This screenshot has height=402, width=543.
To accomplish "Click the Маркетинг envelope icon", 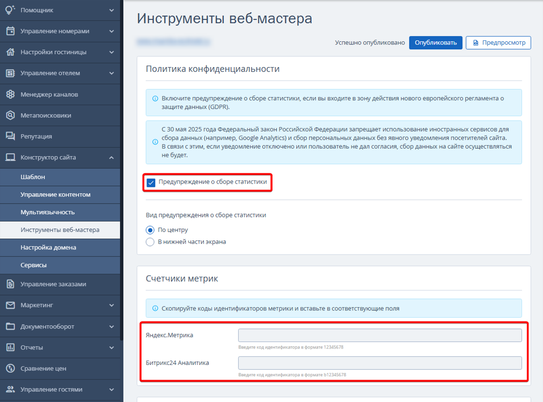I will tap(10, 305).
